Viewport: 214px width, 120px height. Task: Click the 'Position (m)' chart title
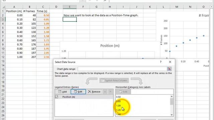point(110,46)
